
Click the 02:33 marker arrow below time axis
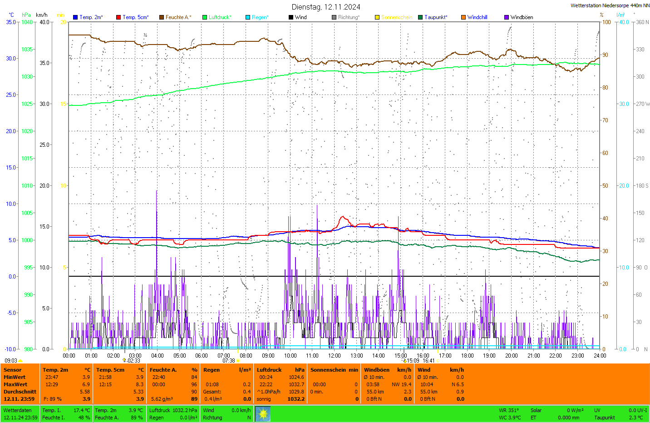tap(124, 360)
